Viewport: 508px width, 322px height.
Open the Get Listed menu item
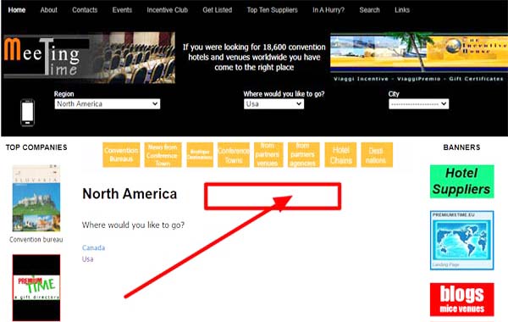218,10
